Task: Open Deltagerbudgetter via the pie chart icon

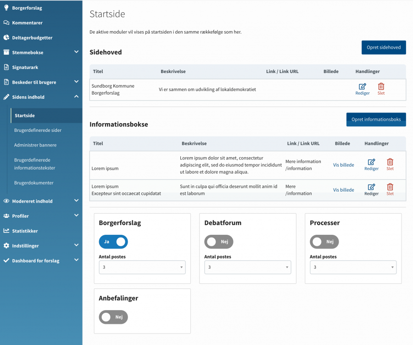Action: pyautogui.click(x=6, y=37)
